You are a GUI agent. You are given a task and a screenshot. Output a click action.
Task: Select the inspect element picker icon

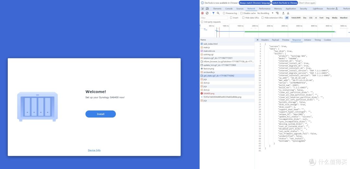click(203, 9)
